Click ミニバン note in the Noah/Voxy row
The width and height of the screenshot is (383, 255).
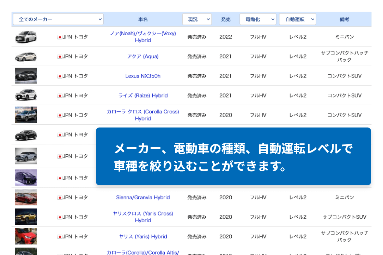(345, 37)
